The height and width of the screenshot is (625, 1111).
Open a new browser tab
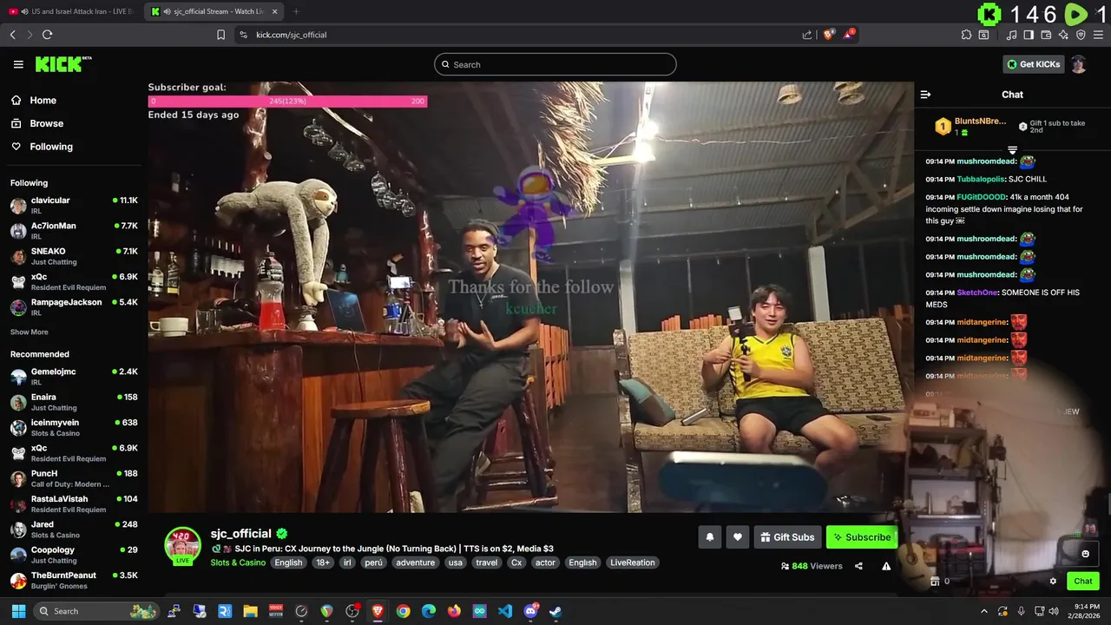(x=296, y=11)
